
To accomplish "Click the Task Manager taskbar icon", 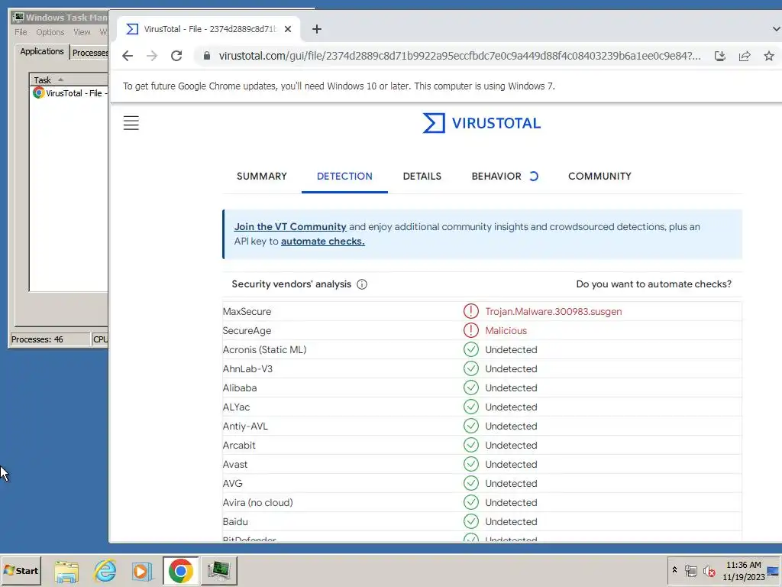I will [x=218, y=571].
